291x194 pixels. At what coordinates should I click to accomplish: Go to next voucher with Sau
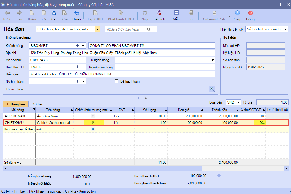coord(19,13)
